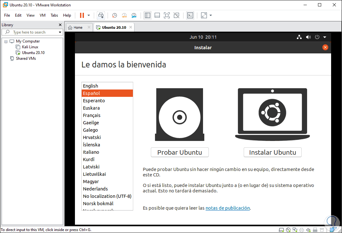Select Français language
Viewport: 342px width, 233px height.
[x=107, y=115]
